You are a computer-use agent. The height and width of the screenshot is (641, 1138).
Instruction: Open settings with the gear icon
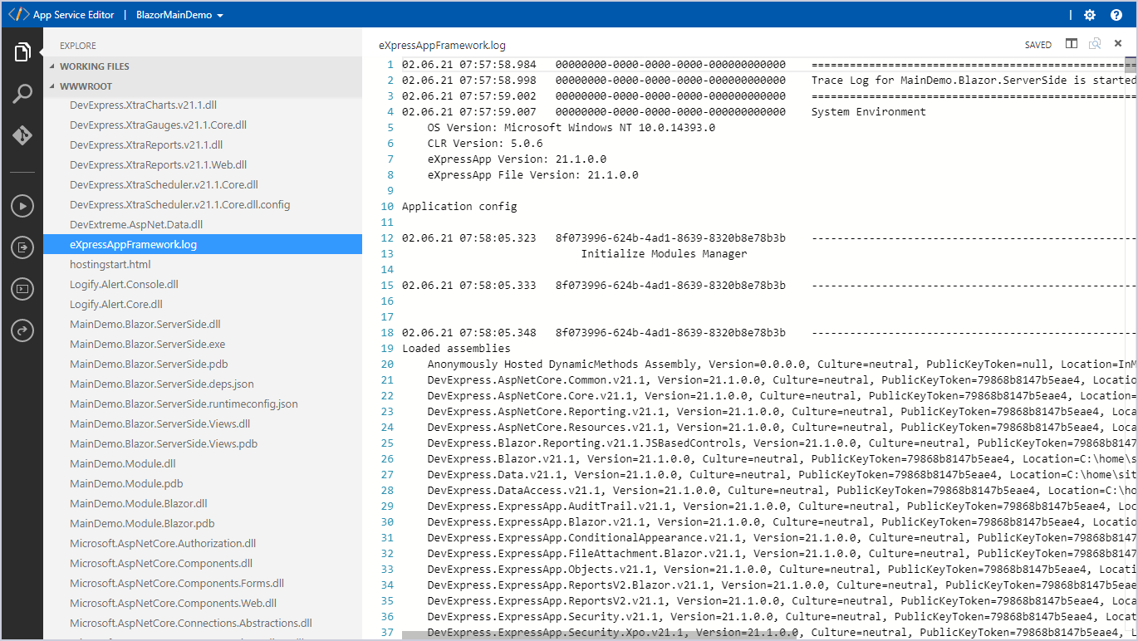(1090, 15)
